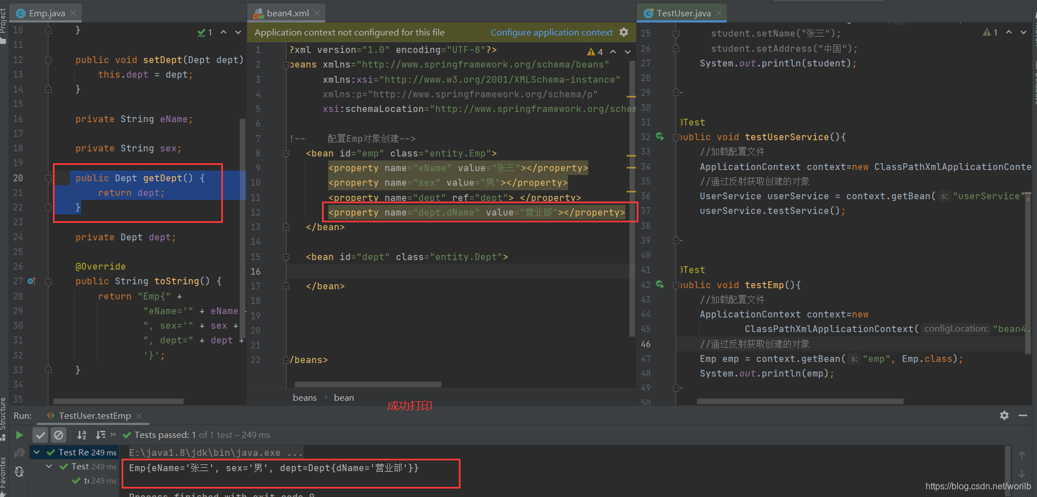This screenshot has height=497, width=1037.
Task: Select the TestUser.testEmp run tab
Action: tap(95, 416)
